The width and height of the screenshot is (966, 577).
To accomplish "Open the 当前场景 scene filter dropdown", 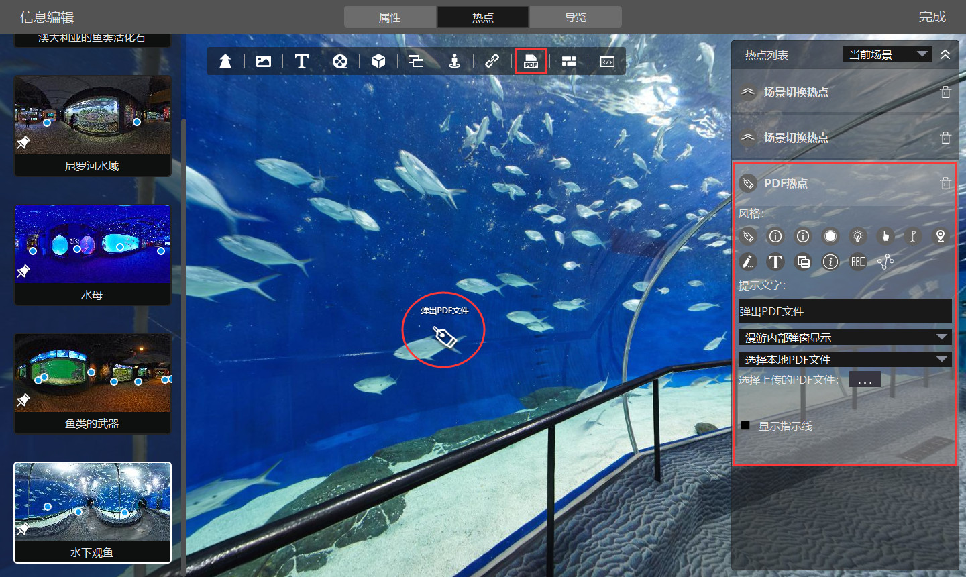I will coord(887,54).
